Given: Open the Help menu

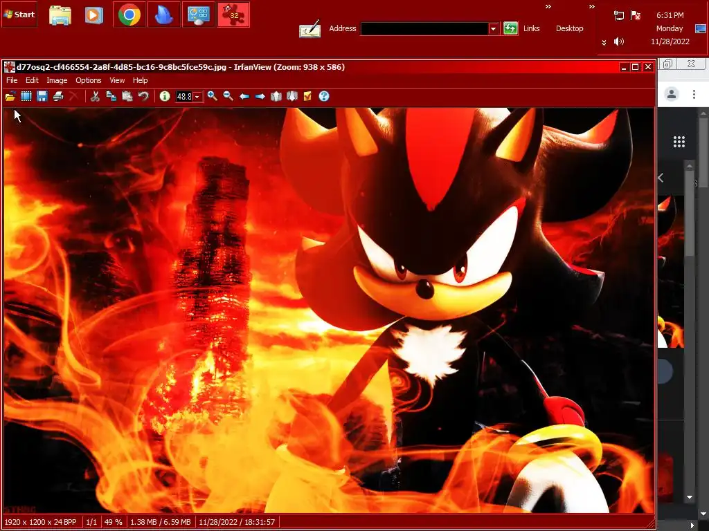Looking at the screenshot, I should (x=140, y=80).
